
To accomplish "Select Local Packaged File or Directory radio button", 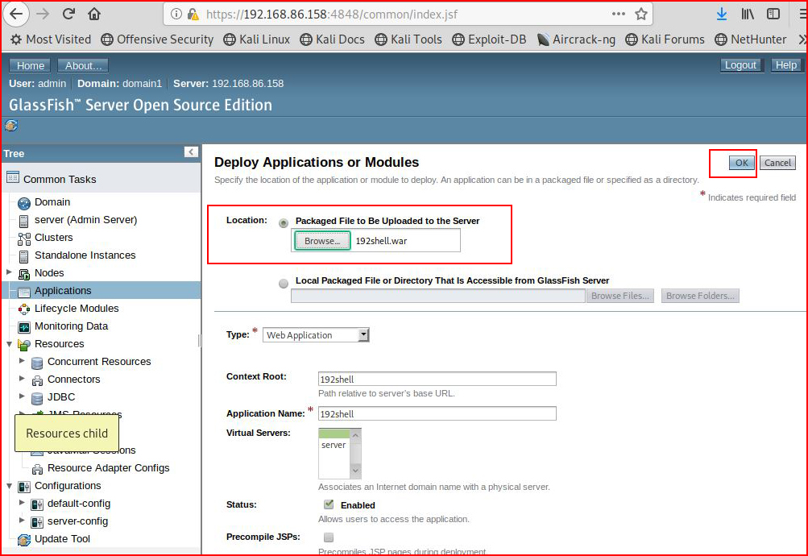I will [284, 284].
